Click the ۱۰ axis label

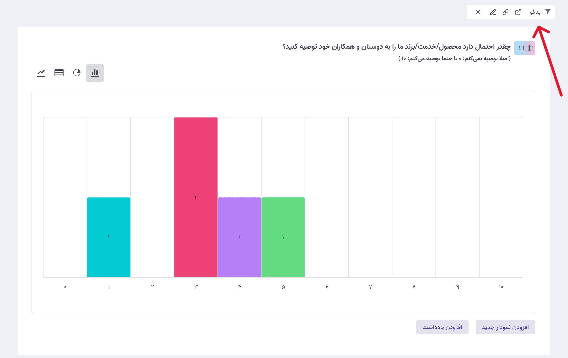[501, 287]
